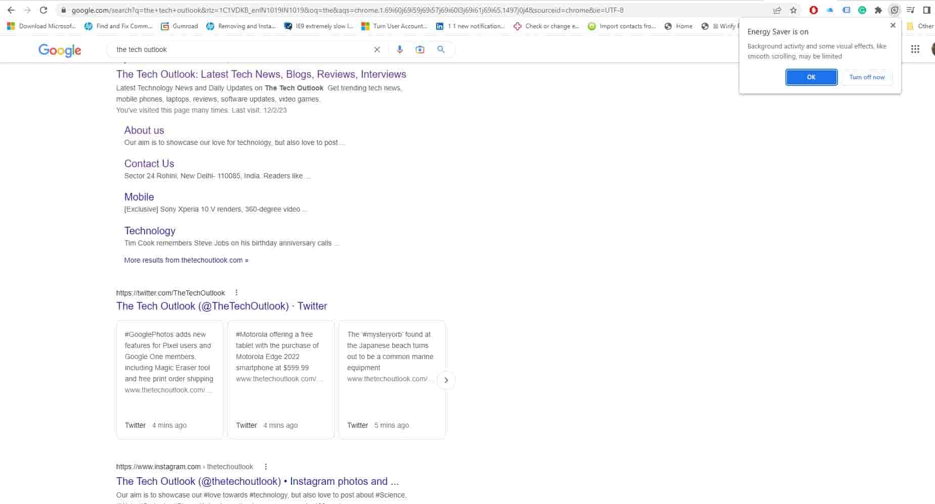Turn off Energy Saver now
The image size is (935, 504).
pyautogui.click(x=867, y=77)
